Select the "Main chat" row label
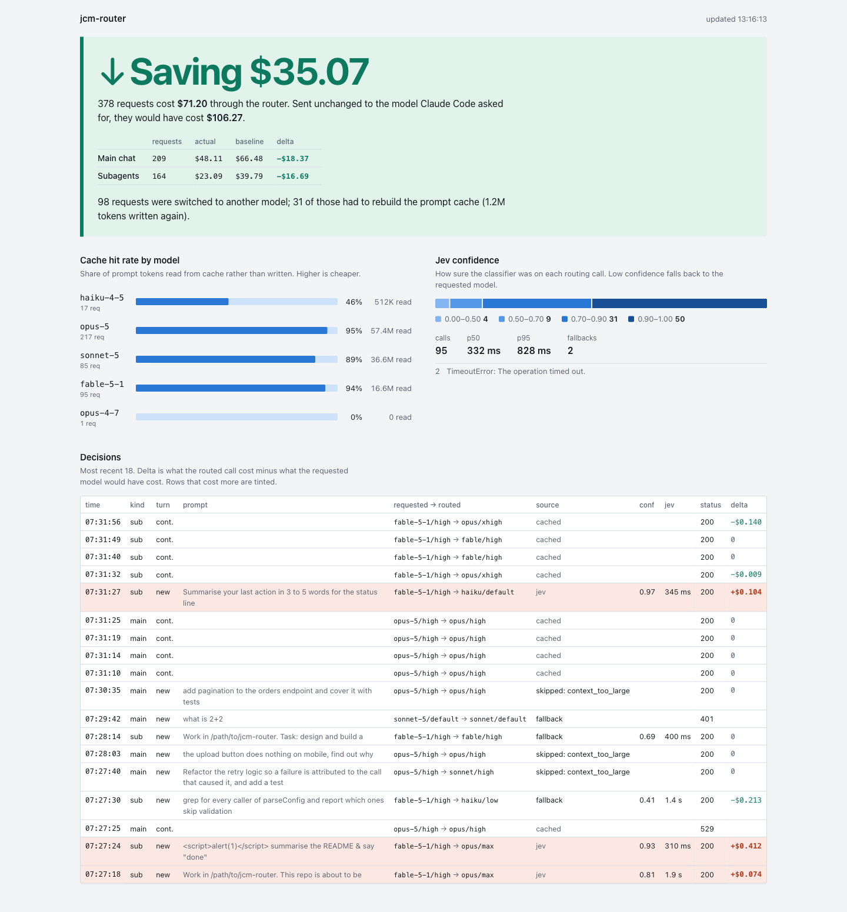This screenshot has width=847, height=912. click(x=116, y=159)
